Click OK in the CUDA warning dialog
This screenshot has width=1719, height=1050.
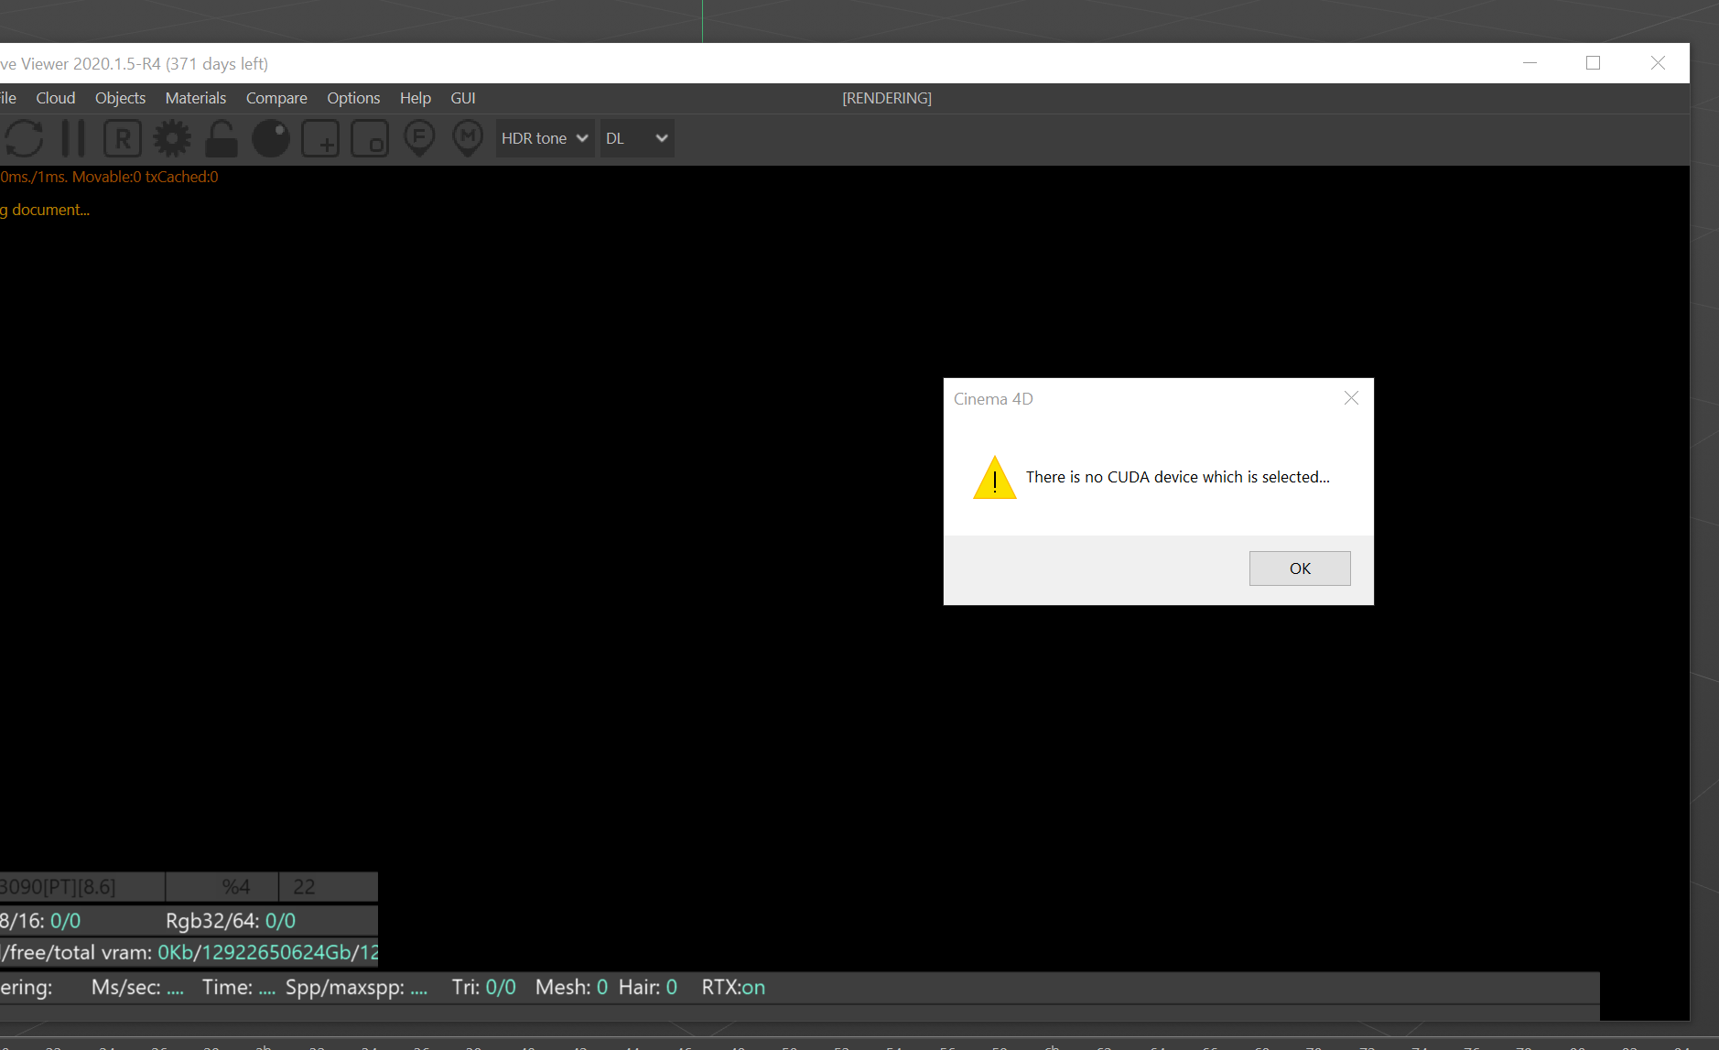coord(1300,568)
